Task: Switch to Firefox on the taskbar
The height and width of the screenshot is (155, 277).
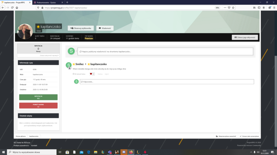Action: (131, 152)
